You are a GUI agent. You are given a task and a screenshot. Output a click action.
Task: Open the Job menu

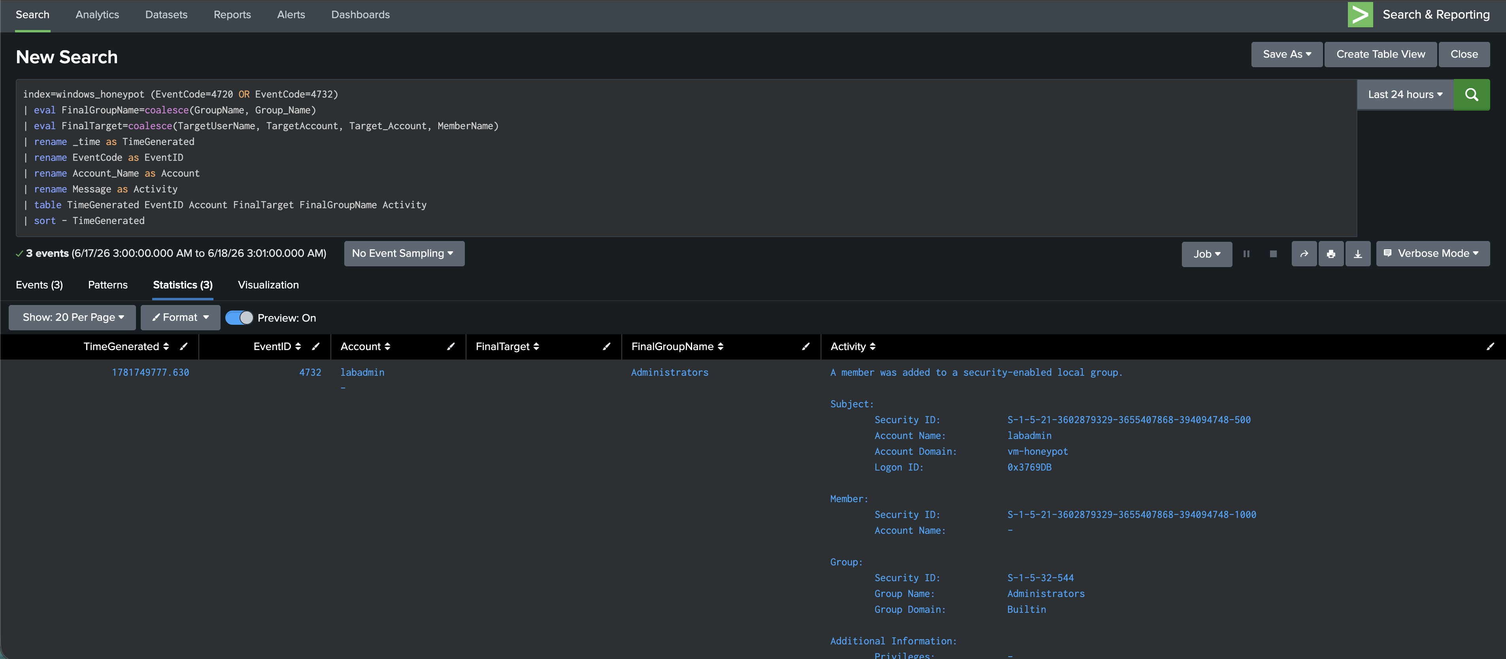coord(1207,254)
